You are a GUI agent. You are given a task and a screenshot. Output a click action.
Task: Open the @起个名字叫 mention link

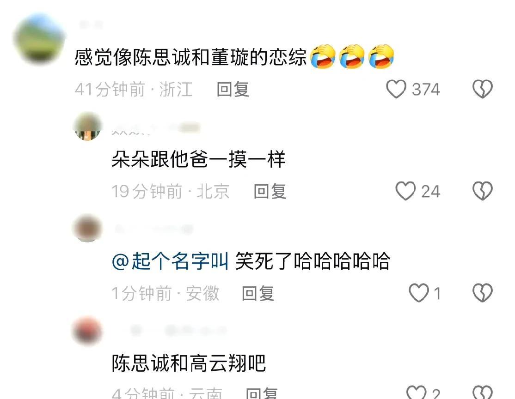170,261
